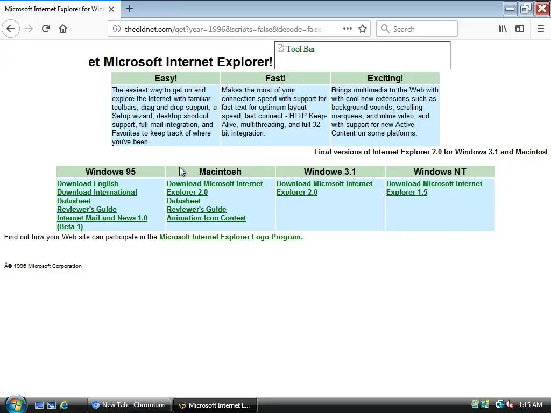The image size is (551, 413).
Task: Click Switch between windows quick launch icon
Action: [51, 405]
